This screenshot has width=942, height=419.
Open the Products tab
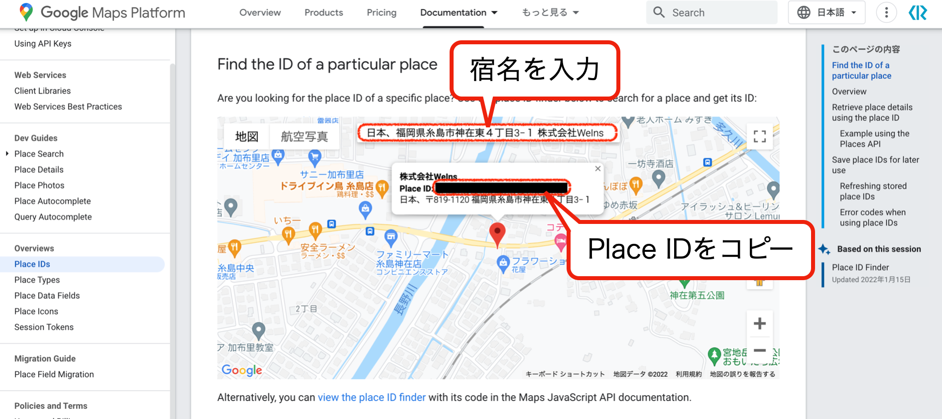[324, 12]
